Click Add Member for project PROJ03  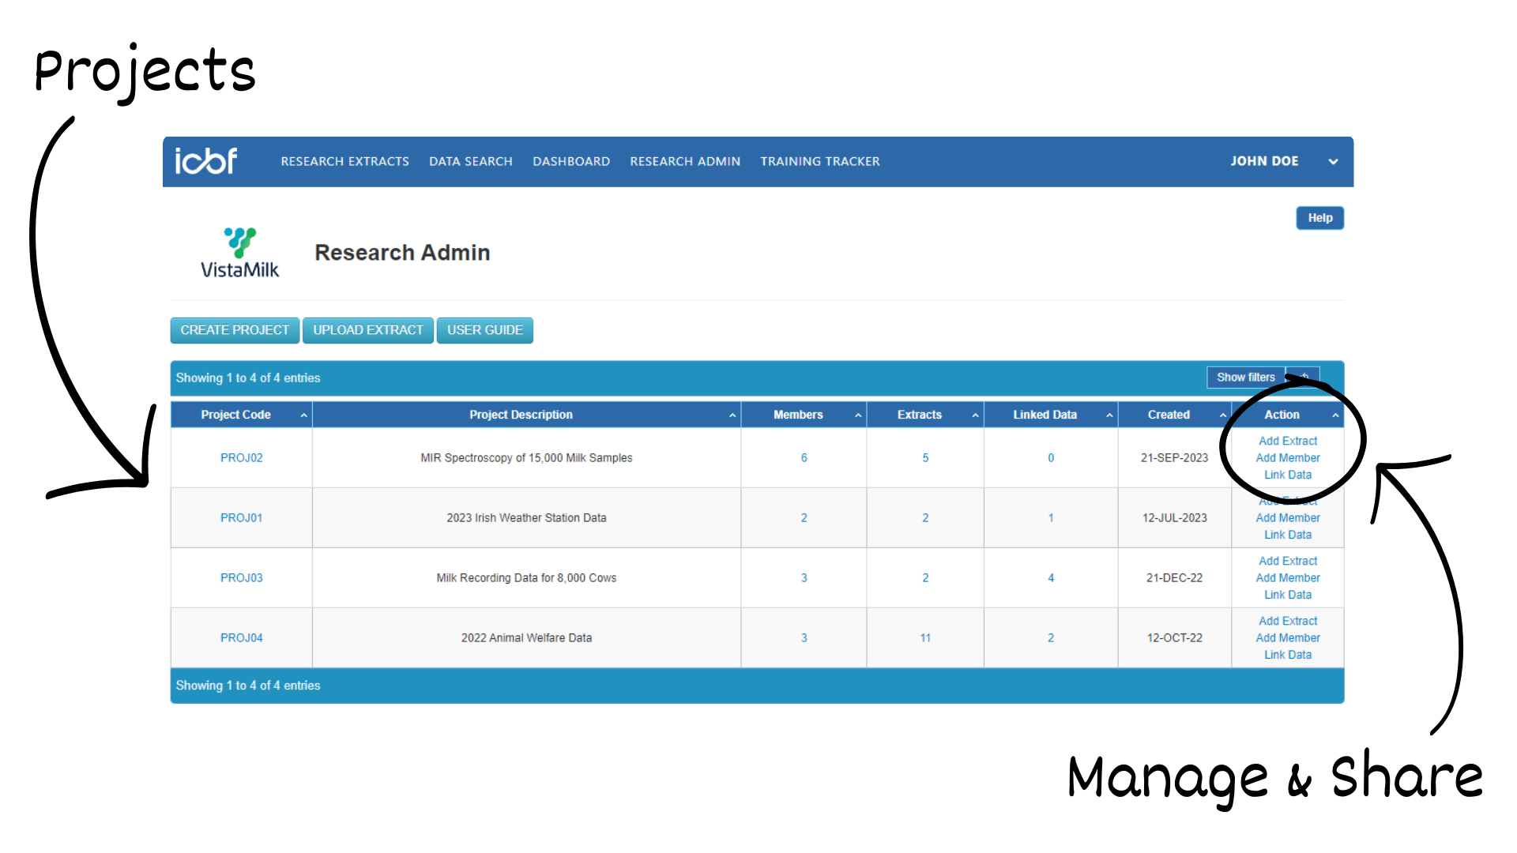1287,577
